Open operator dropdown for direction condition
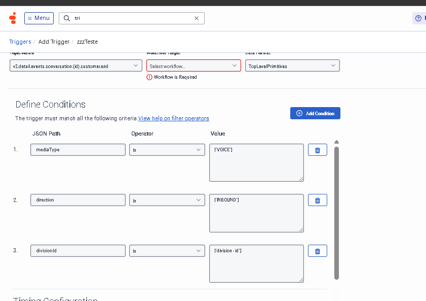 [167, 200]
